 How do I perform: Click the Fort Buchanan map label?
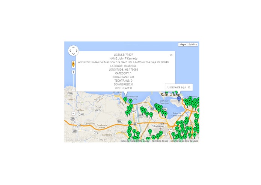[159, 125]
